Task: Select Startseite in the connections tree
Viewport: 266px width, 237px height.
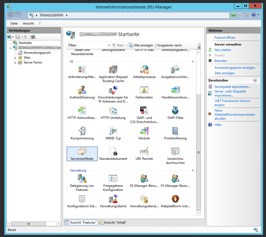Action: coord(25,43)
